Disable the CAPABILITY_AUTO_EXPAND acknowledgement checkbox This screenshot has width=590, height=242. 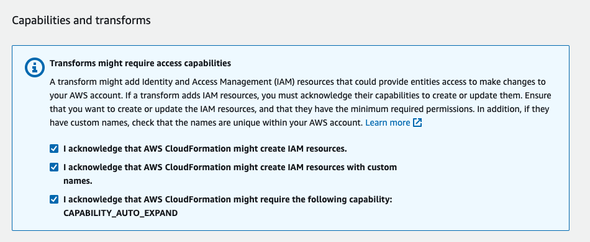tap(54, 199)
